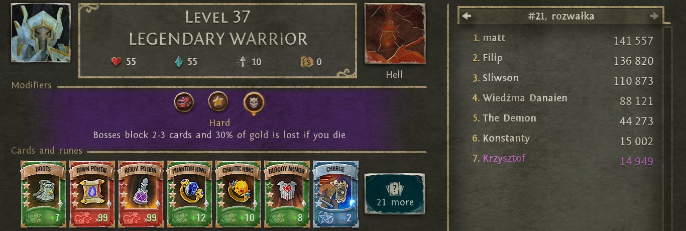Select the Charge rune card
This screenshot has width=686, height=231.
point(335,194)
